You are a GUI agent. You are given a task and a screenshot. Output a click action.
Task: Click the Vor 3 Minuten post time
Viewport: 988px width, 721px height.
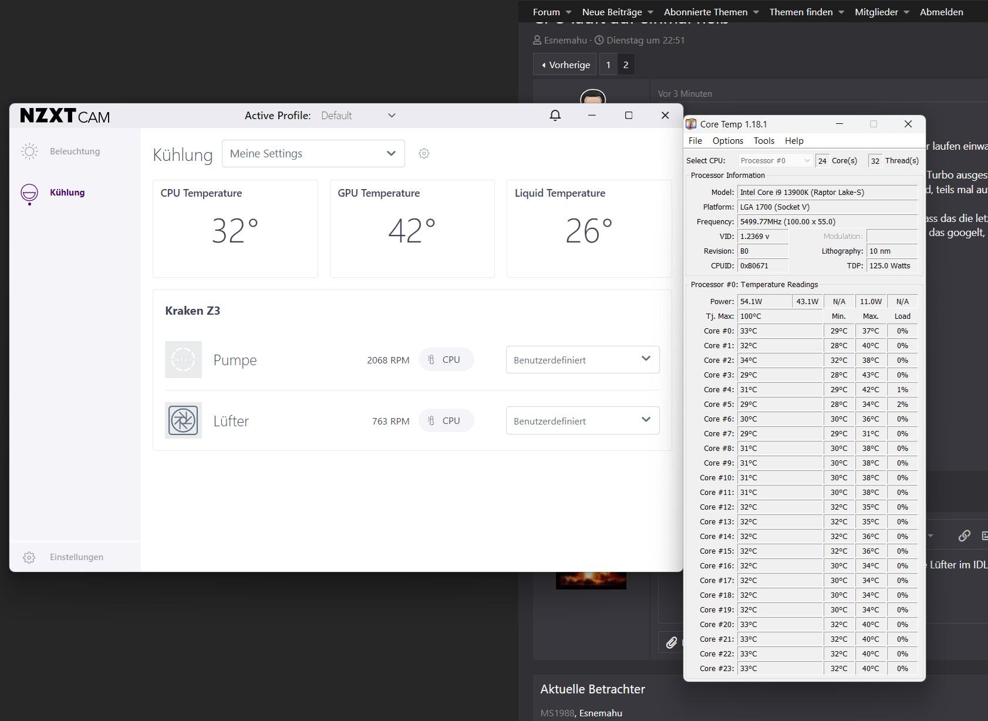click(x=684, y=93)
